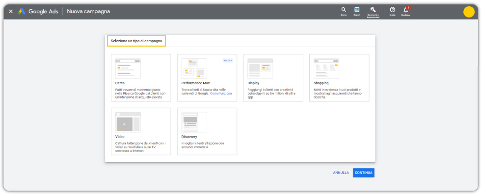Click the blue CONTINUA button

[364, 172]
